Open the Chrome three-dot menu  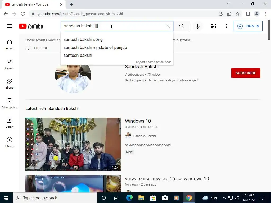265,14
